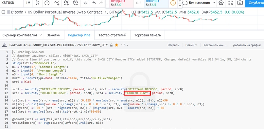Increase order quantity with plus button
Image resolution: width=264 pixels, height=129 pixels.
pyautogui.click(x=180, y=1)
